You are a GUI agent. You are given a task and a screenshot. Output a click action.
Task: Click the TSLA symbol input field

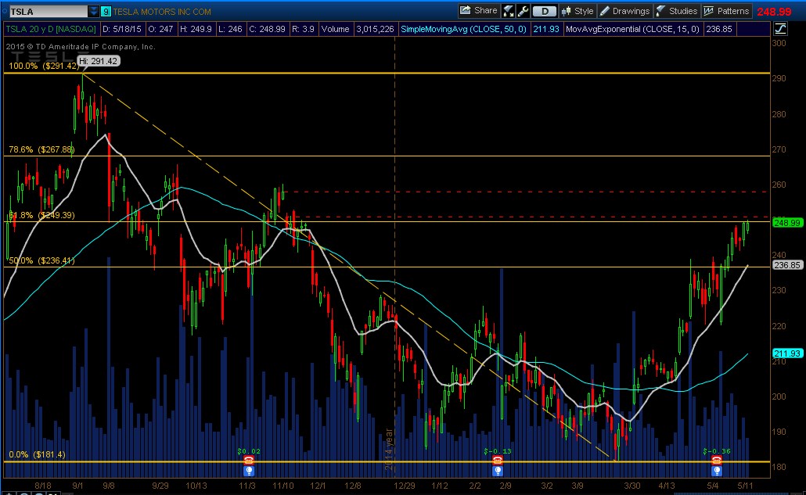pos(48,11)
